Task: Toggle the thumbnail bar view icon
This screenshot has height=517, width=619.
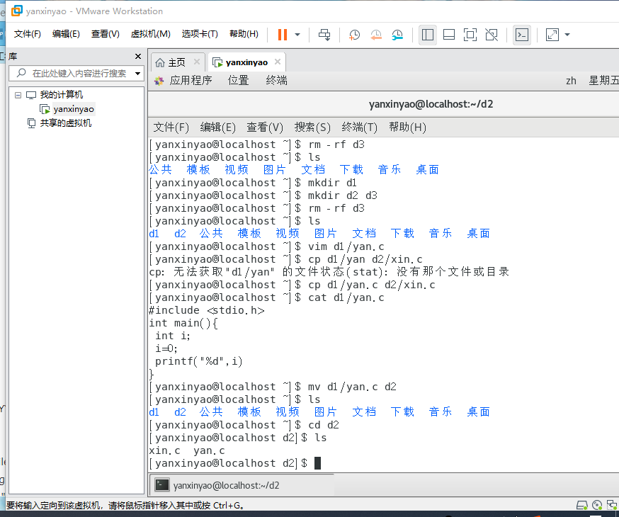Action: pos(449,35)
